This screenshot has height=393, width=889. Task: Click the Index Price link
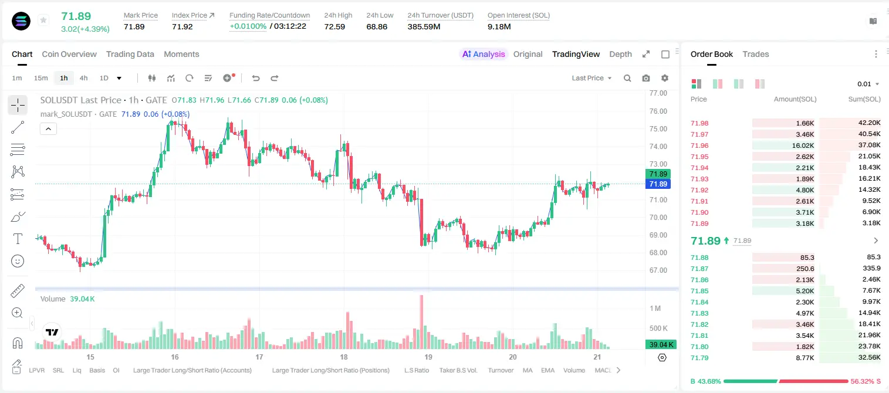(193, 15)
